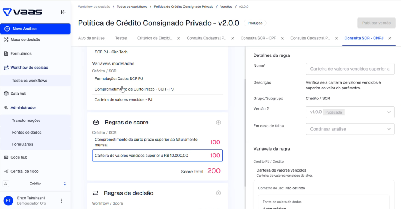Switch to Consulta SCR - CPF tab

pyautogui.click(x=258, y=38)
